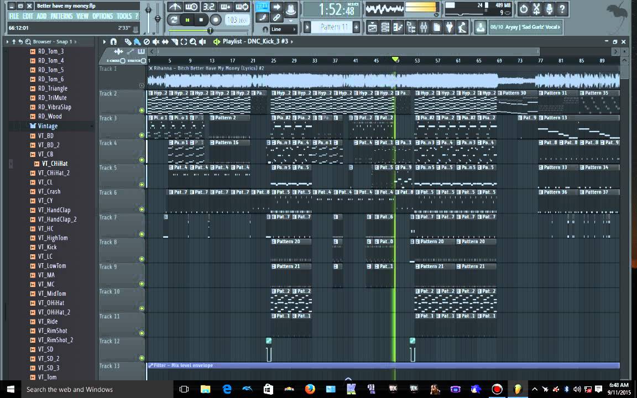637x398 pixels.
Task: Mute Track 3 with its green light
Action: point(142,135)
